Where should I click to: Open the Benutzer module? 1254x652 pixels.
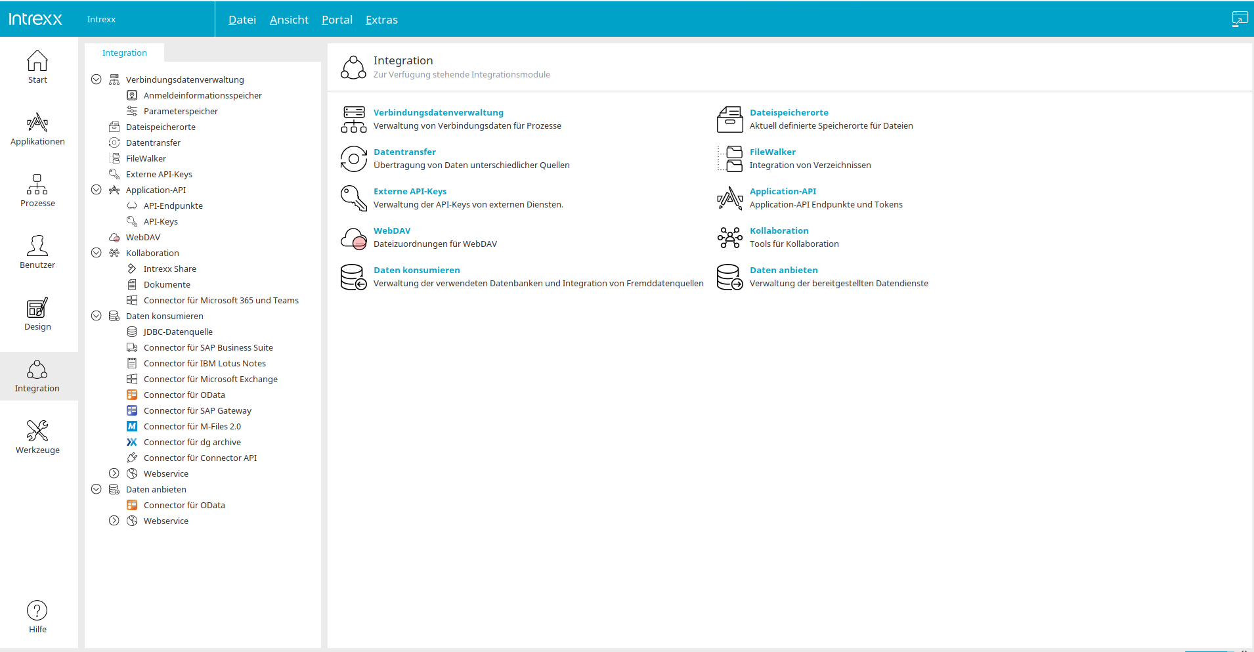click(x=37, y=253)
